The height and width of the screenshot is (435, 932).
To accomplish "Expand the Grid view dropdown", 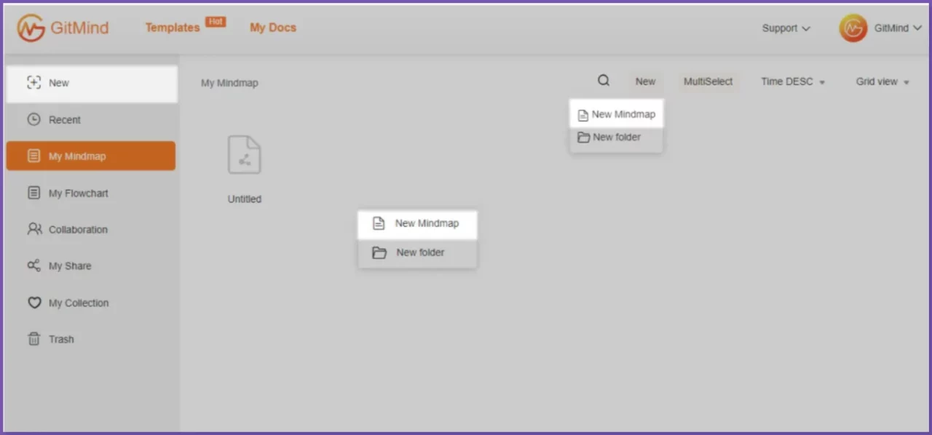I will click(x=882, y=82).
